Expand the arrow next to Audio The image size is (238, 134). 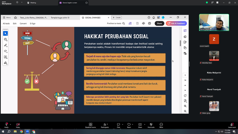[x=10, y=124]
